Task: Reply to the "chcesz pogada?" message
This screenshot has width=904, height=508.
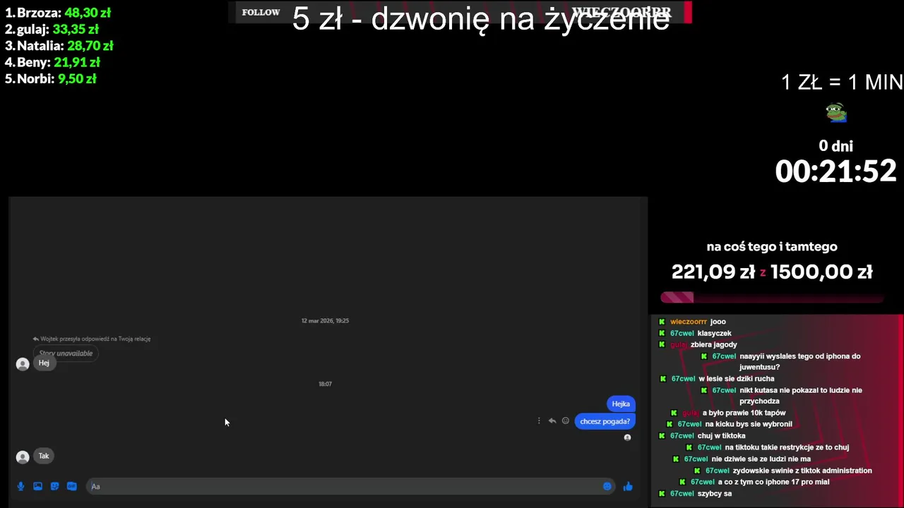Action: pos(552,421)
